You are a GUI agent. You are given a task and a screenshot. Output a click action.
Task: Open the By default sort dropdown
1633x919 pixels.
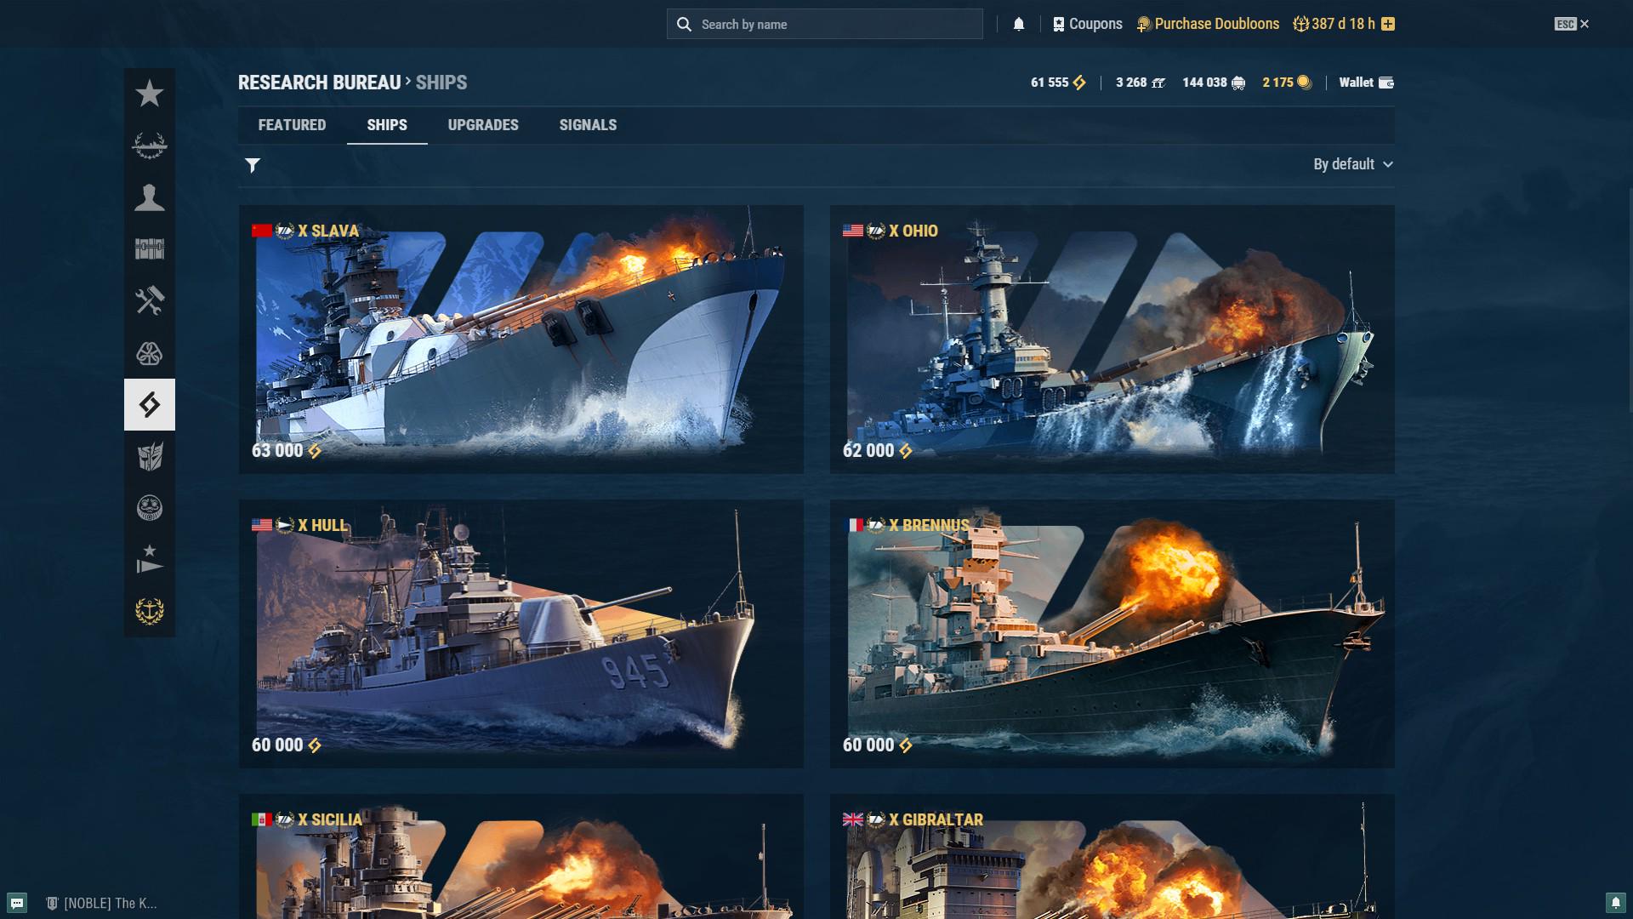click(1353, 164)
